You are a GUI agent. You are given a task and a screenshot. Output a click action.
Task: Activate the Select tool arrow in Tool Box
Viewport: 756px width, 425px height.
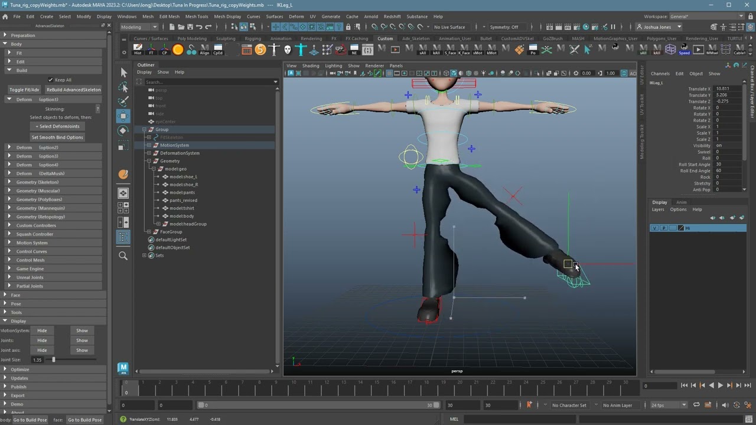(x=123, y=72)
